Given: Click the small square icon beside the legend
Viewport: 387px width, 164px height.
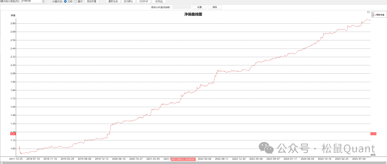Looking at the screenshot, I should (x=368, y=12).
